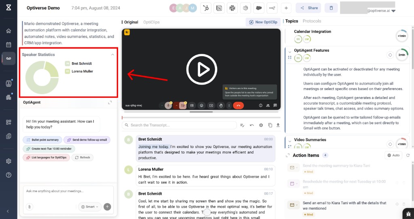Click the speaker statistics donut chart
Viewport: 414px width, 219px height.
[42, 77]
